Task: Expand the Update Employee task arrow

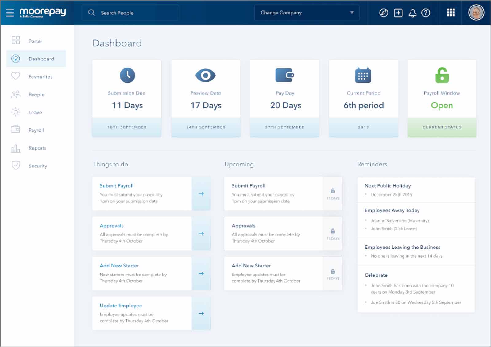Action: (x=201, y=314)
